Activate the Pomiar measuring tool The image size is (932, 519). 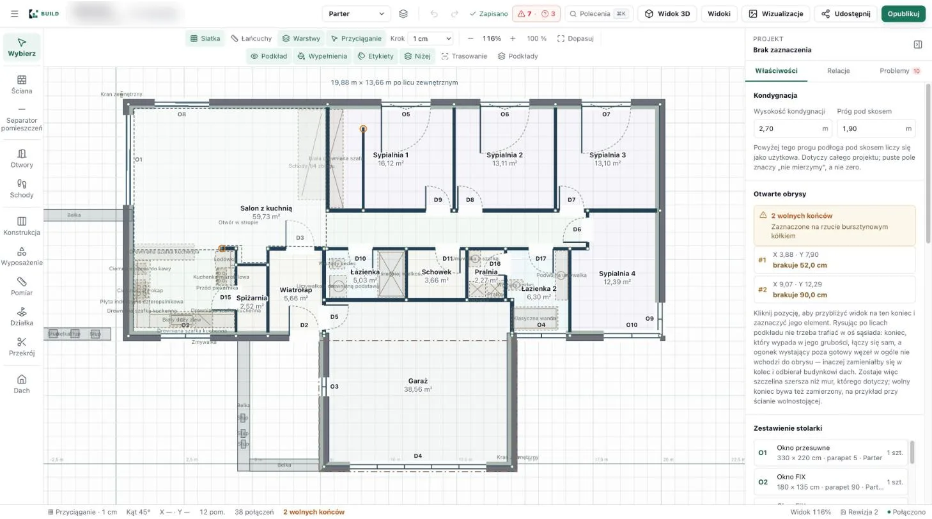[x=22, y=286]
